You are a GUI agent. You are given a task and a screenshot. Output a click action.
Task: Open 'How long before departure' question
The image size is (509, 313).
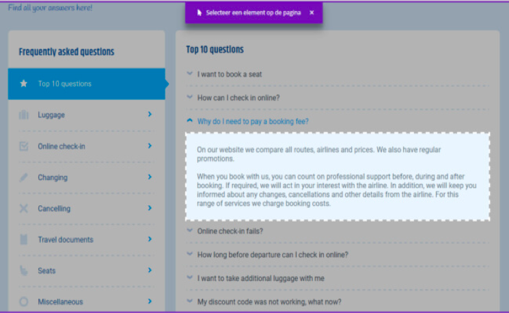tap(273, 254)
